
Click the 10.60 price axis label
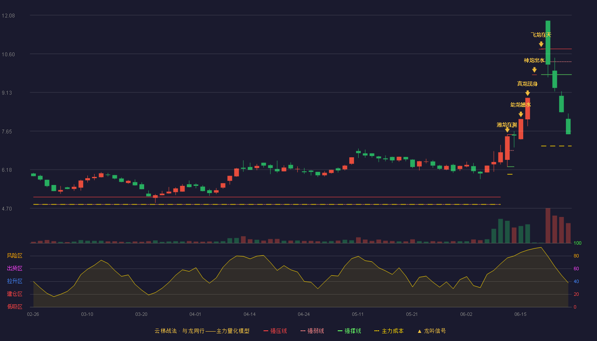8,54
